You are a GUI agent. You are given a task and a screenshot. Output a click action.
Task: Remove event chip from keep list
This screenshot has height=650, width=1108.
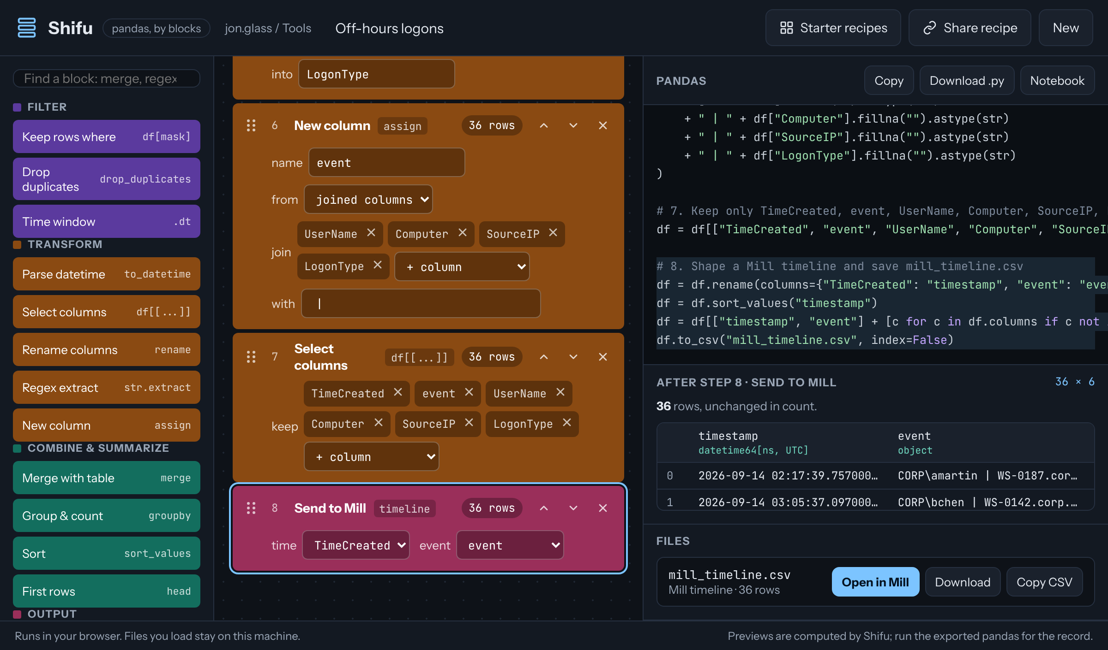[x=469, y=392]
